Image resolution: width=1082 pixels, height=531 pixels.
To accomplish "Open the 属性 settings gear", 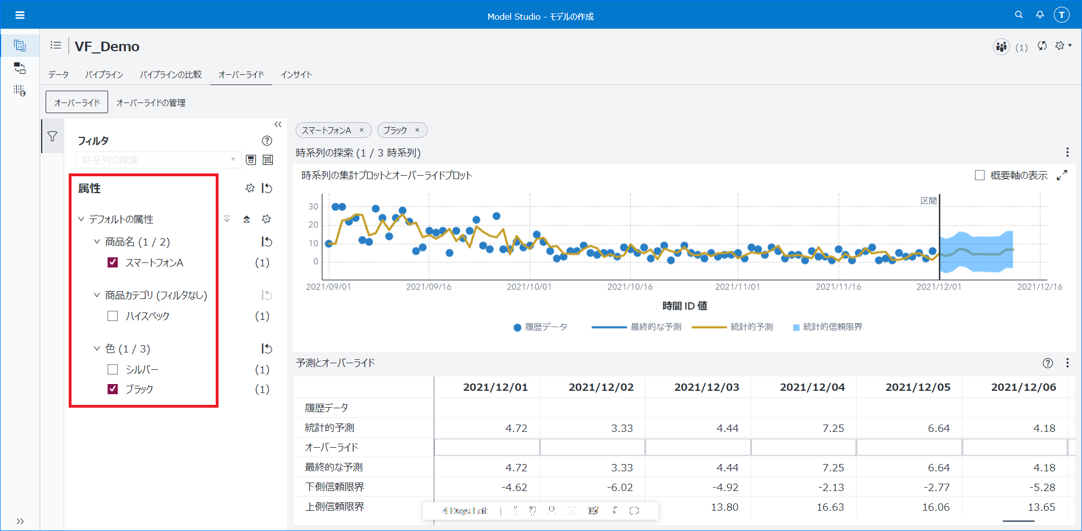I will pos(250,188).
